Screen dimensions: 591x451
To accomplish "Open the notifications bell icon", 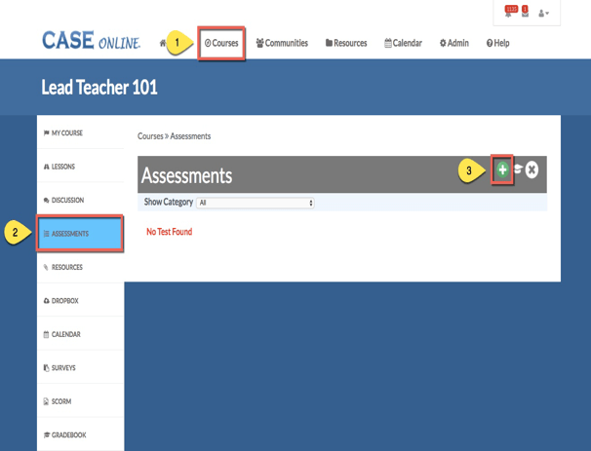I will (509, 13).
